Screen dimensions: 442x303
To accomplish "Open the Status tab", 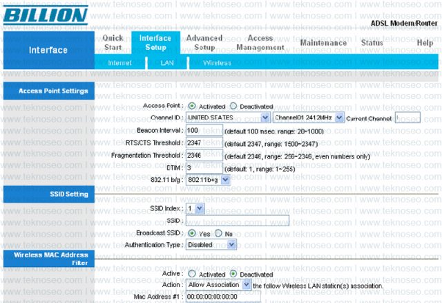I will tap(372, 43).
